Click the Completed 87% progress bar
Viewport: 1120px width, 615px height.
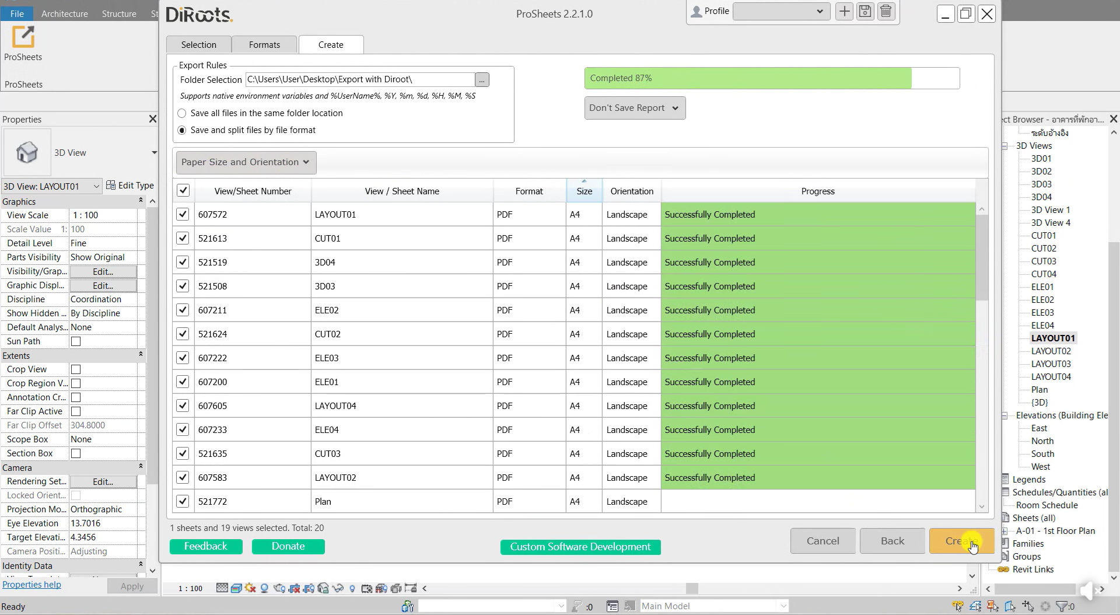click(x=772, y=78)
